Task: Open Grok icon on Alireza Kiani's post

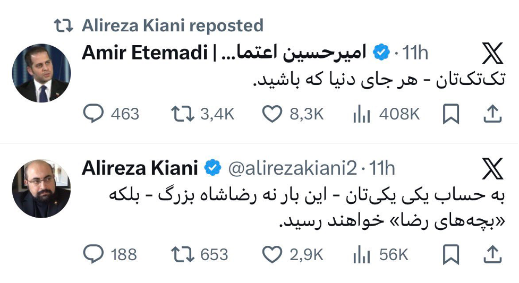Action: click(x=492, y=170)
